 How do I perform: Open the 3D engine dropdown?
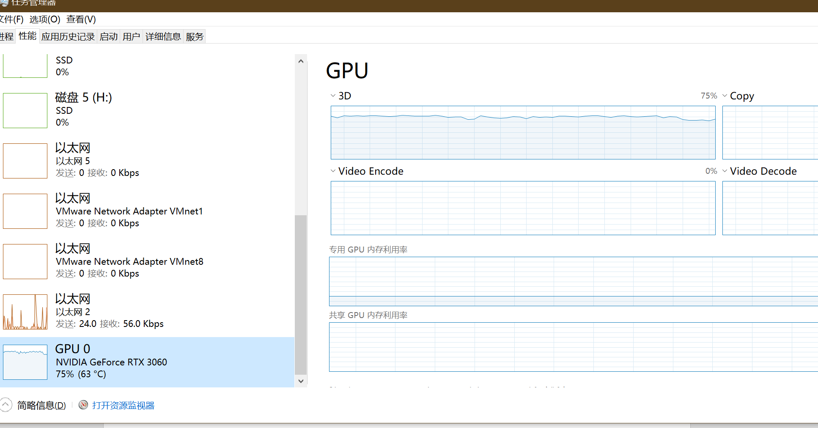click(x=333, y=96)
